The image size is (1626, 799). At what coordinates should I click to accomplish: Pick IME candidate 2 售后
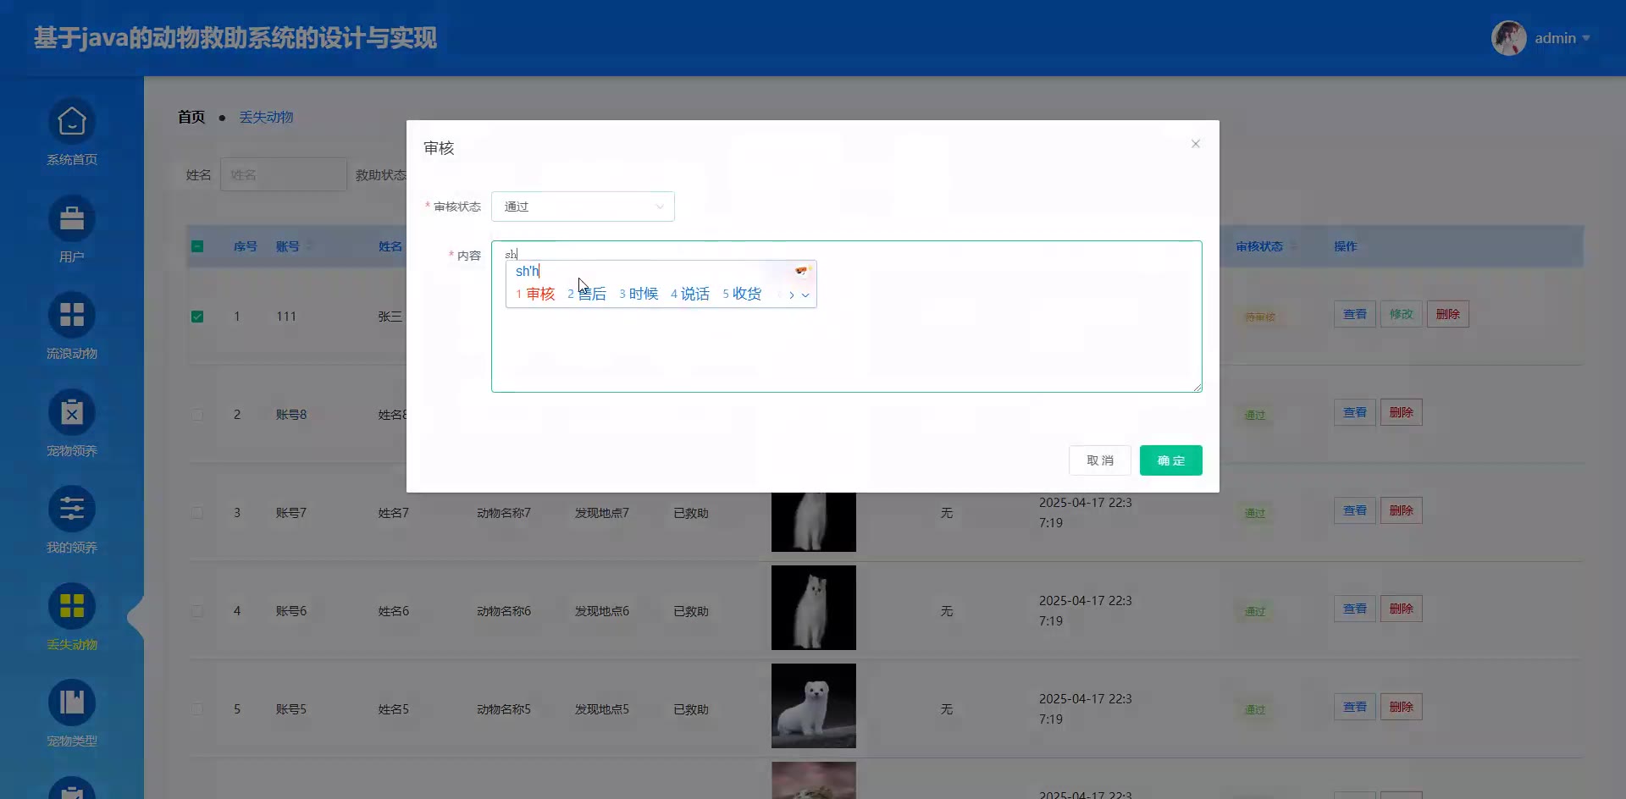[587, 294]
